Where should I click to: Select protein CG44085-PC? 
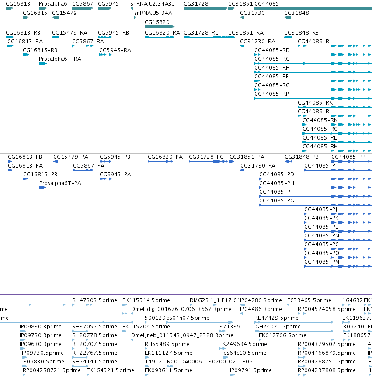(321, 244)
